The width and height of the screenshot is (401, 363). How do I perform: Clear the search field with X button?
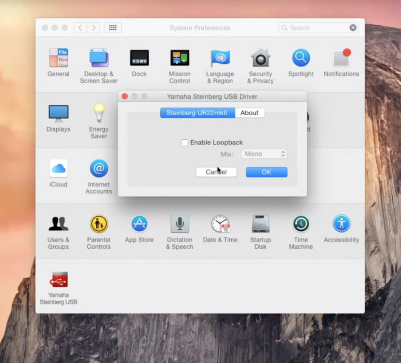353,28
